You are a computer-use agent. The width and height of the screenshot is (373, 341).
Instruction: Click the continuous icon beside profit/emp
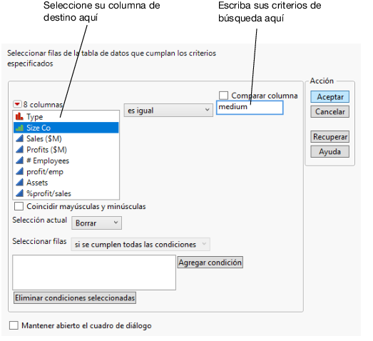tap(19, 171)
